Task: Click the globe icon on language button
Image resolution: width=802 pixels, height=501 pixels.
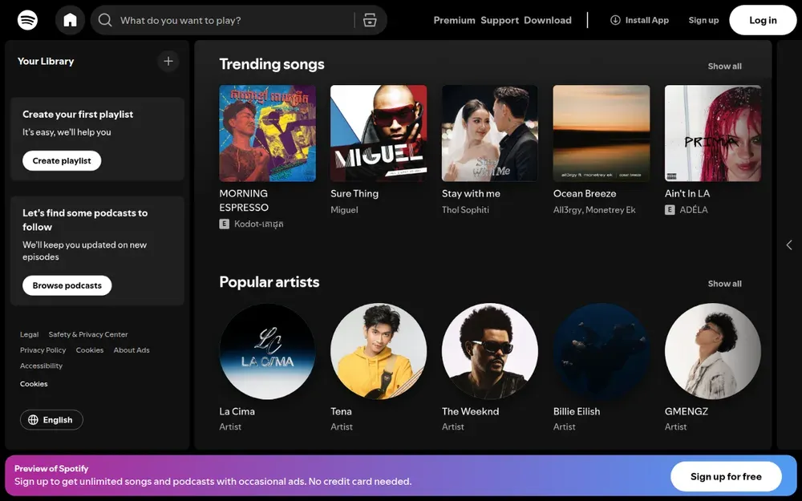Action: pos(33,420)
